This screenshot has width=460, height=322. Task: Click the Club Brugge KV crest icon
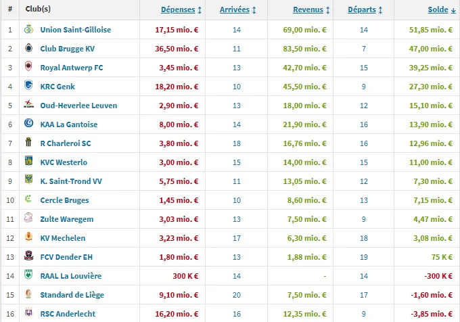click(x=28, y=49)
